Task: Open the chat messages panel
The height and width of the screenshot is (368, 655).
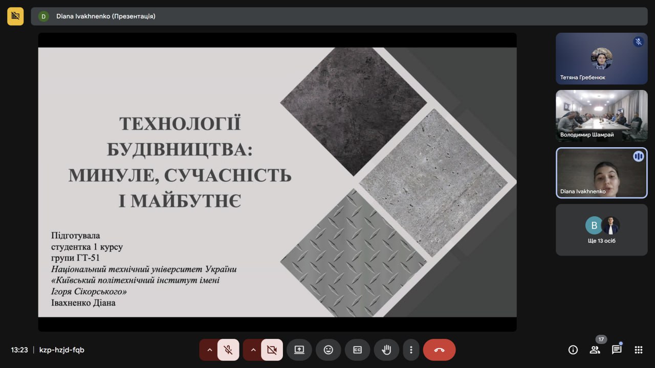Action: (x=617, y=350)
